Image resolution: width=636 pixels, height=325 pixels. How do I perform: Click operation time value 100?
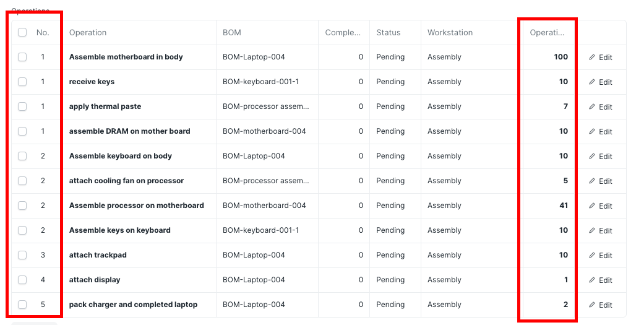pyautogui.click(x=561, y=57)
